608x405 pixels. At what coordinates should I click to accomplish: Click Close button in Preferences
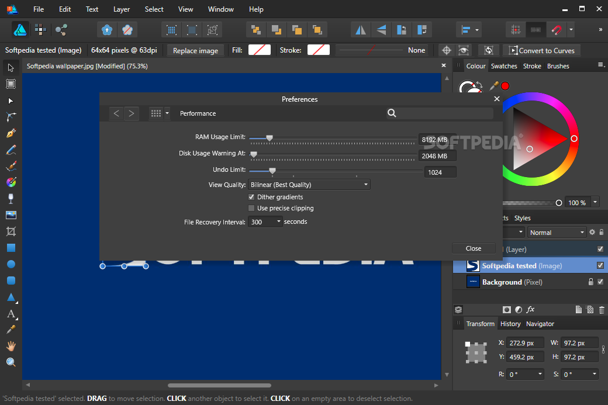pyautogui.click(x=474, y=248)
